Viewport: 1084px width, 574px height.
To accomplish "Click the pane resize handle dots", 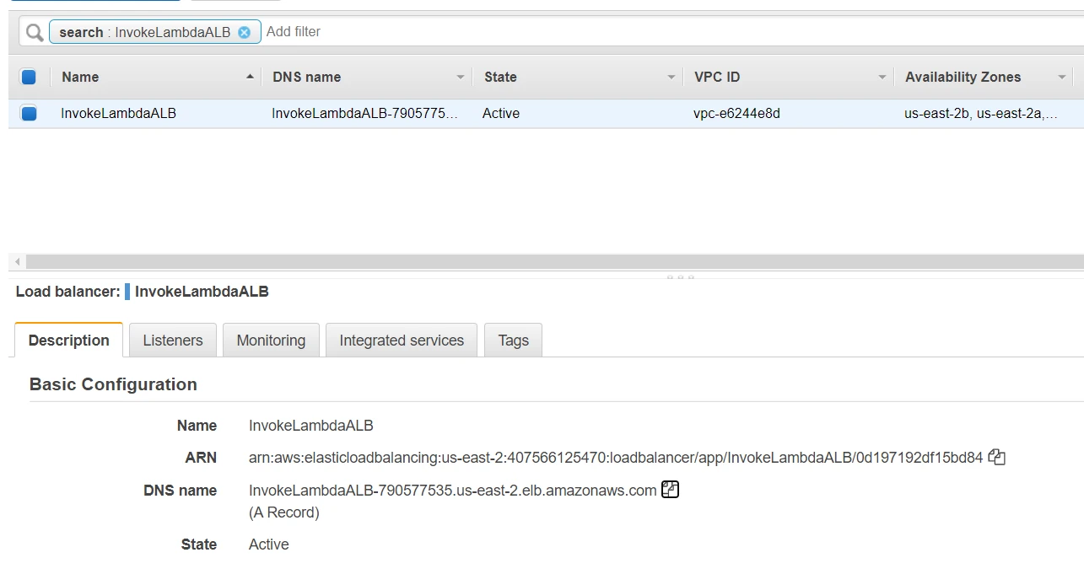I will [680, 276].
